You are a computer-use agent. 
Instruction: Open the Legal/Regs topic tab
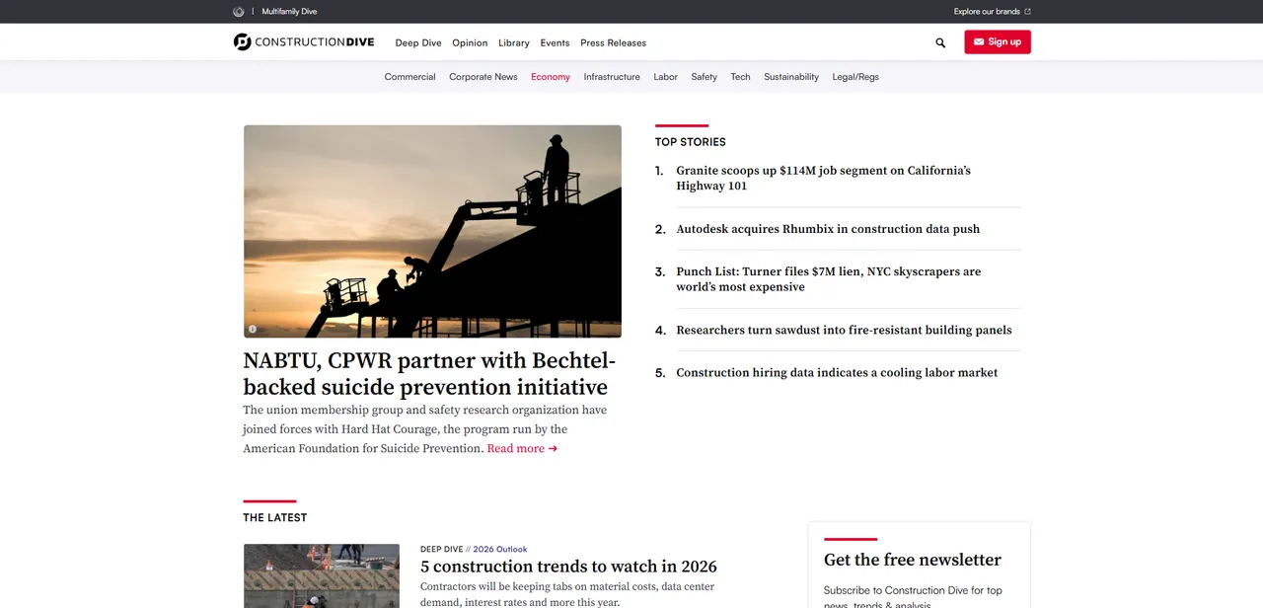pos(855,77)
